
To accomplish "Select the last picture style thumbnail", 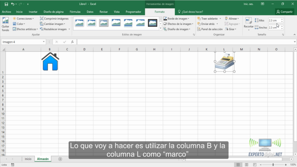I will (x=152, y=23).
